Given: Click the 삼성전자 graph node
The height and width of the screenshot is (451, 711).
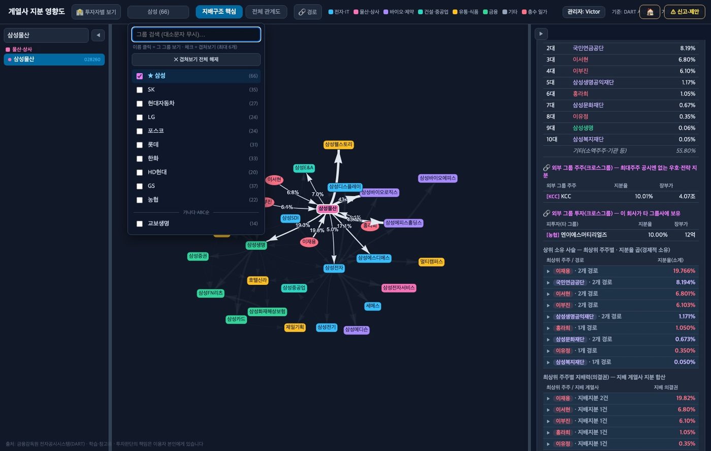Looking at the screenshot, I should [x=334, y=268].
